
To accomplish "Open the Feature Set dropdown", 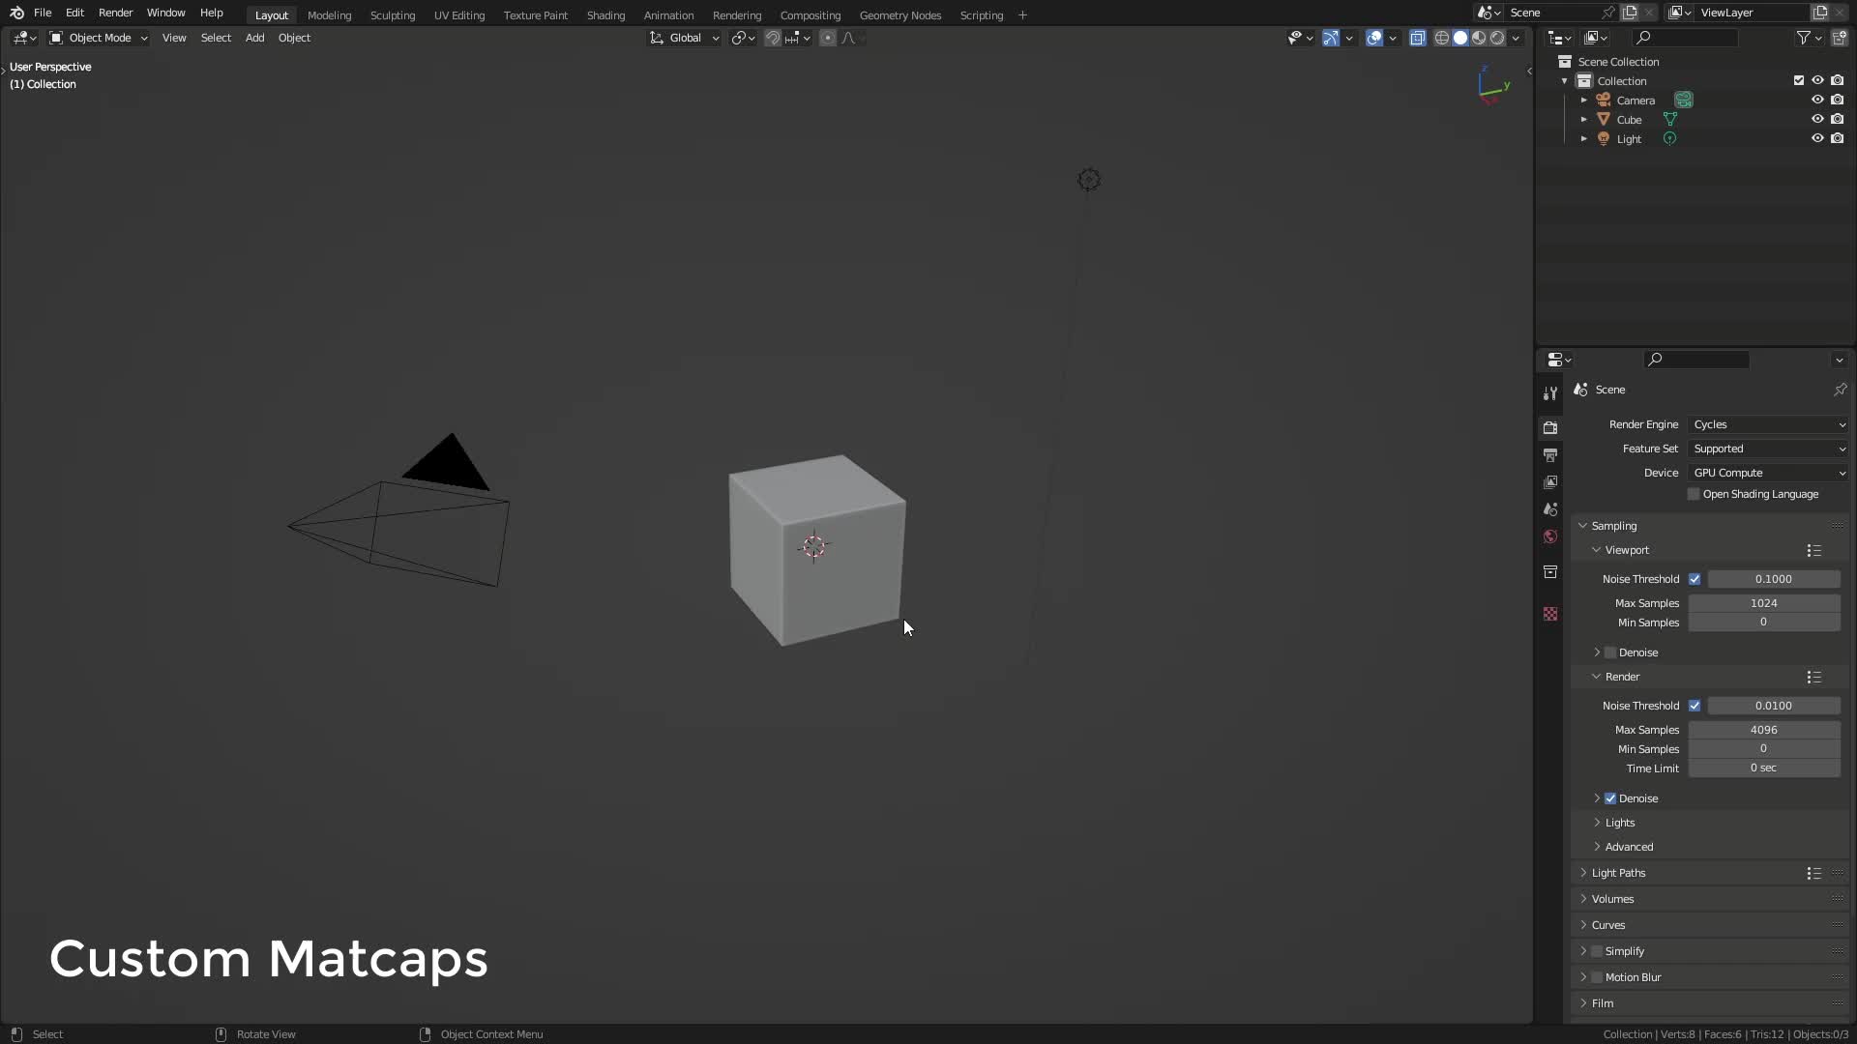I will pyautogui.click(x=1769, y=449).
